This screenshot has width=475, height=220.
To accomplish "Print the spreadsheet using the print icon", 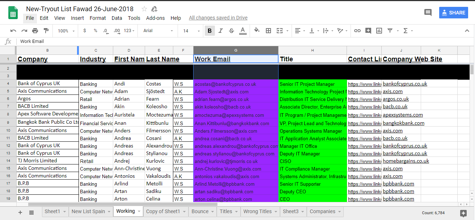I will pyautogui.click(x=35, y=31).
